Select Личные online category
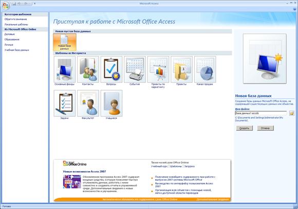 [x=9, y=45]
